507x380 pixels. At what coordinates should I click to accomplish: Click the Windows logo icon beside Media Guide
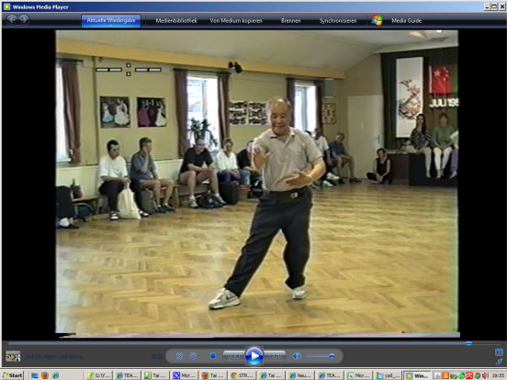[x=377, y=20]
